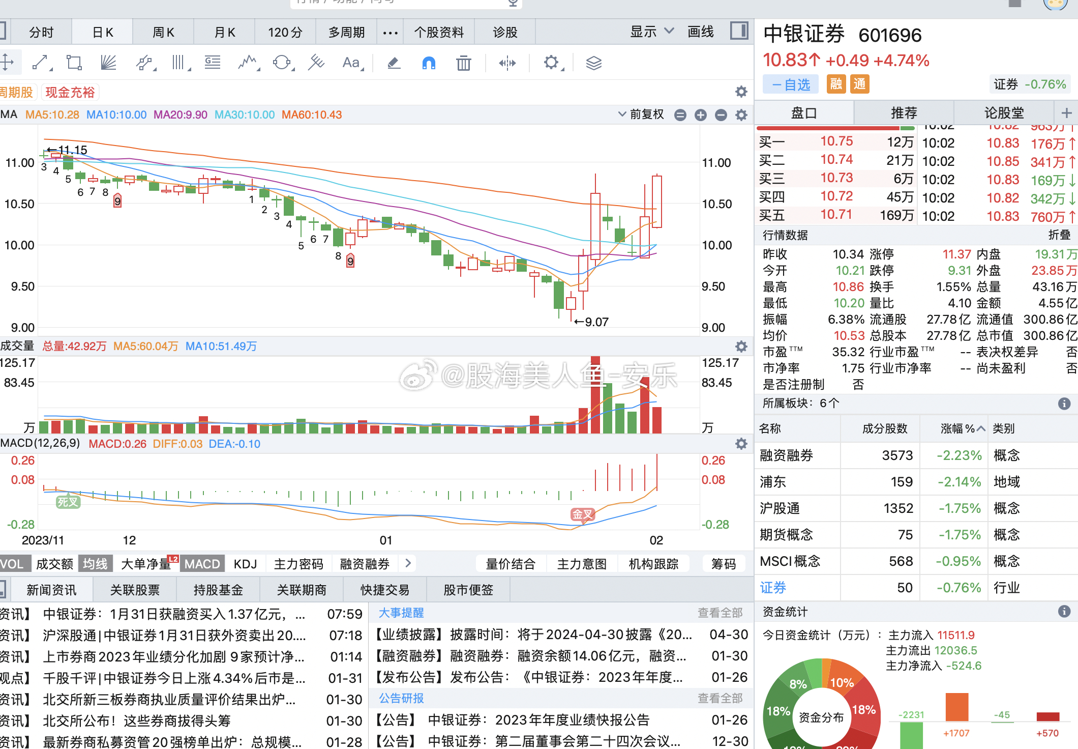The height and width of the screenshot is (749, 1078).
Task: Open 个股资料 page
Action: coord(439,33)
